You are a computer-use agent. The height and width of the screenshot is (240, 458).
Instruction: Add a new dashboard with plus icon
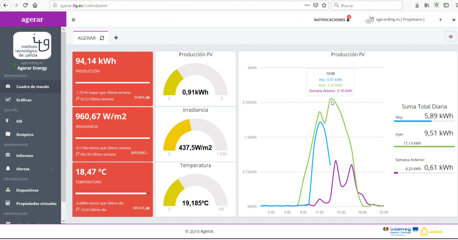tap(116, 38)
